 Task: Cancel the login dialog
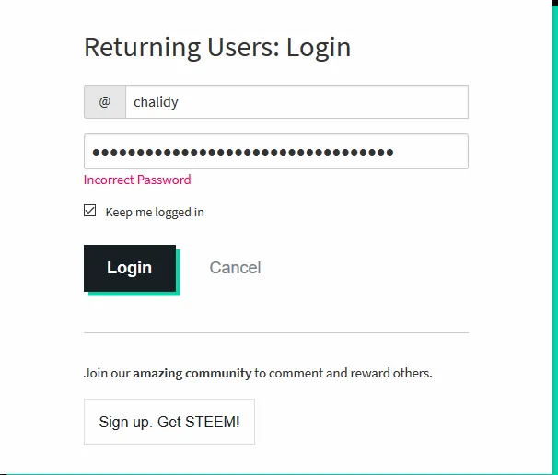[x=235, y=268]
